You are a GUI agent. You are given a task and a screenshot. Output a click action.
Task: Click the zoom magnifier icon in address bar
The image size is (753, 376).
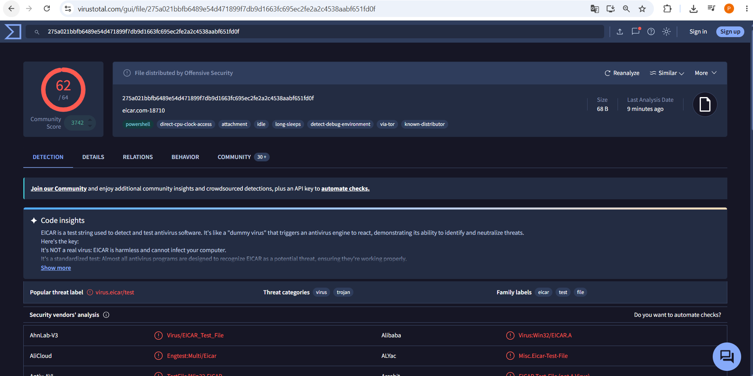tap(626, 9)
